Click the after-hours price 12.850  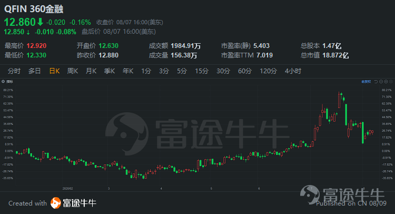(14, 32)
